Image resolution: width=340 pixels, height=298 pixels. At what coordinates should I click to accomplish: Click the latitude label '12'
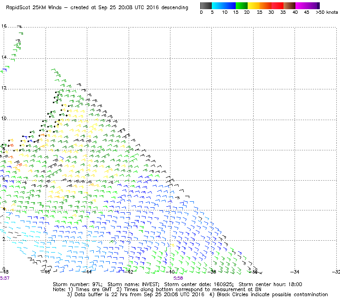(x=4, y=88)
